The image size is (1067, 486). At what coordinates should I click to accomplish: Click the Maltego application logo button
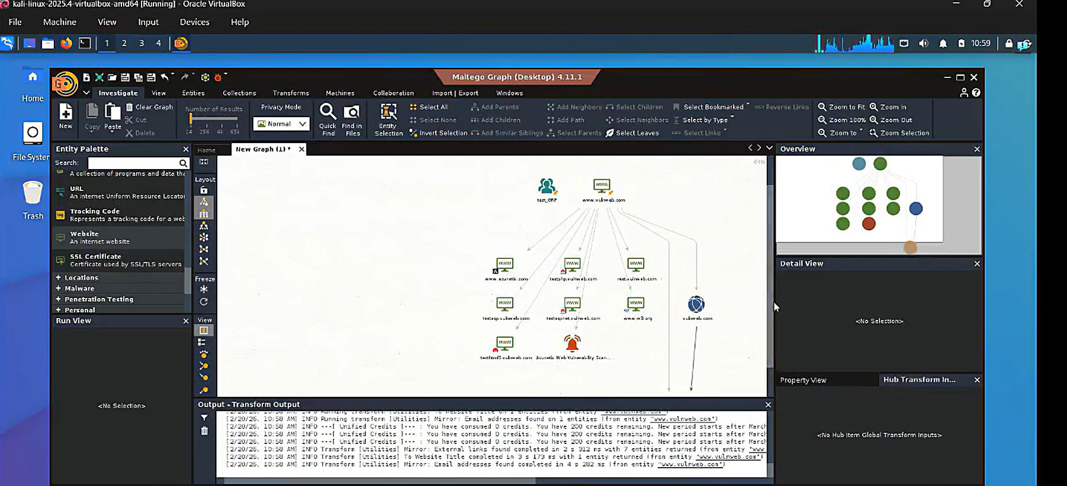(65, 84)
